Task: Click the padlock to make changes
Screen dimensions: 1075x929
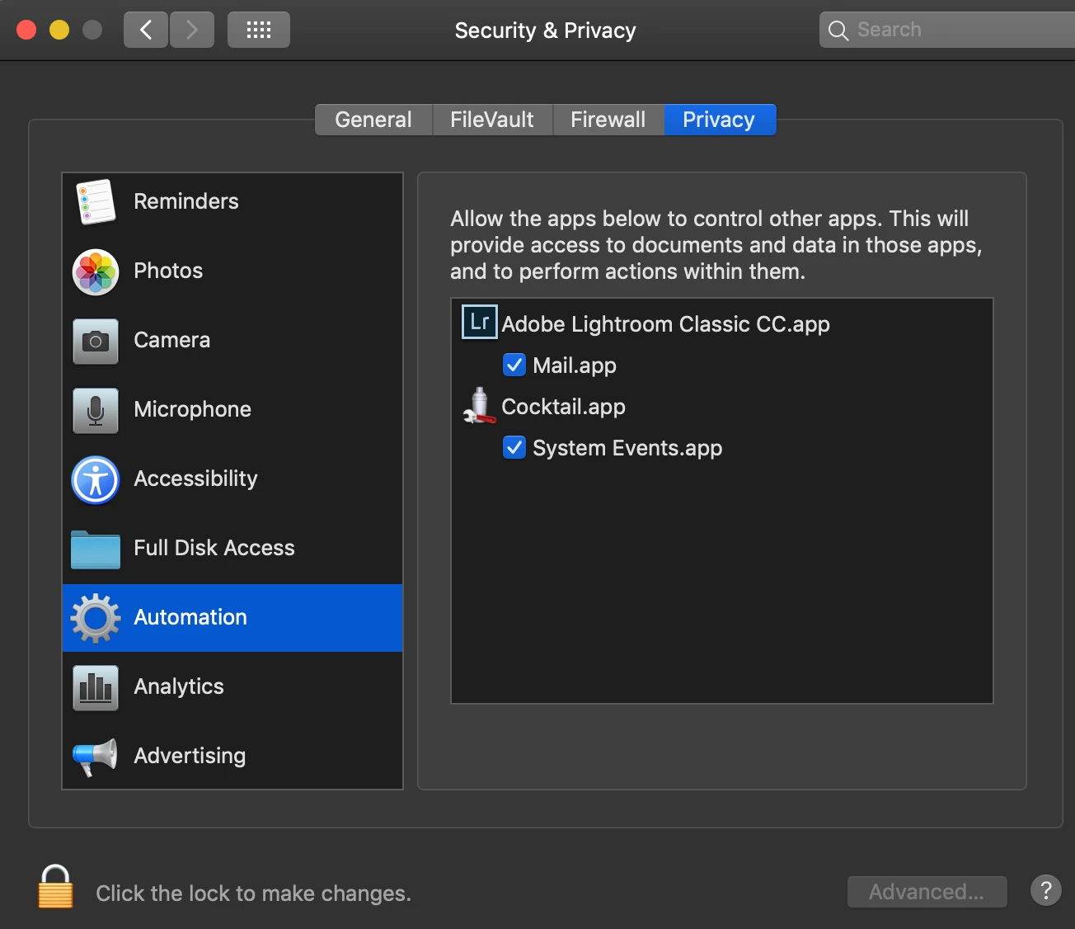Action: tap(55, 886)
